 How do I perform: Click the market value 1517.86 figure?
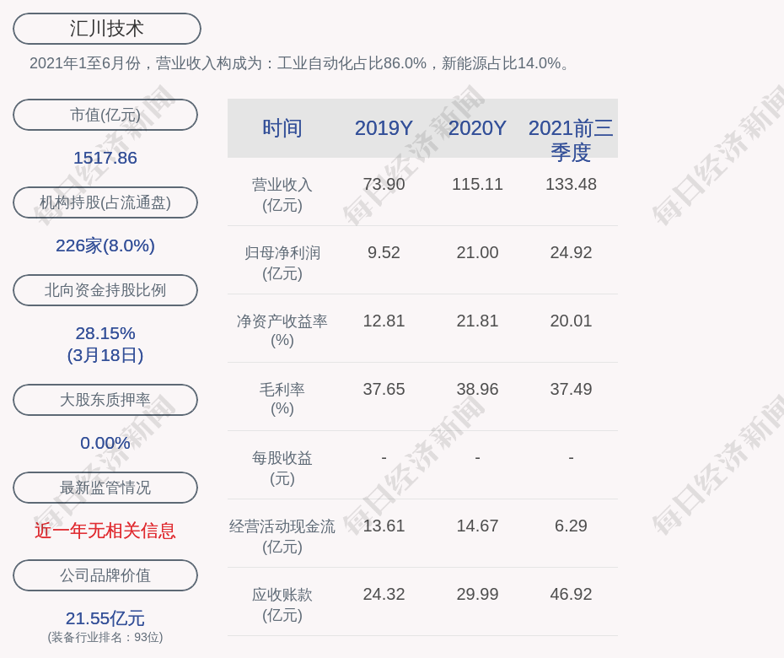105,158
